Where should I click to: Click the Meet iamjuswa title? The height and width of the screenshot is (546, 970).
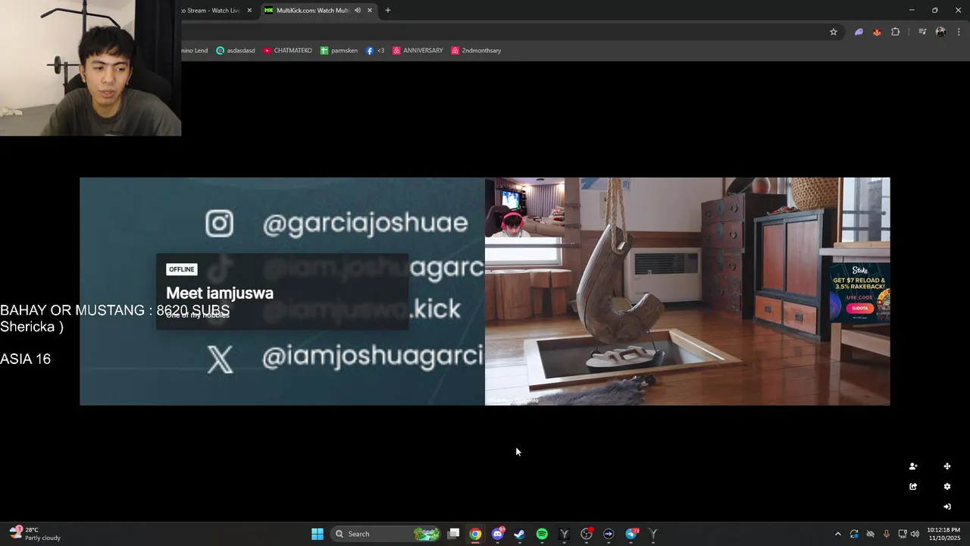[x=220, y=293]
